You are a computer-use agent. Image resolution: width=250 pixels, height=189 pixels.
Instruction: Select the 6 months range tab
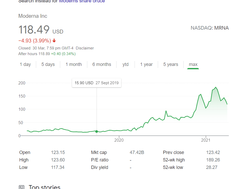coord(102,64)
